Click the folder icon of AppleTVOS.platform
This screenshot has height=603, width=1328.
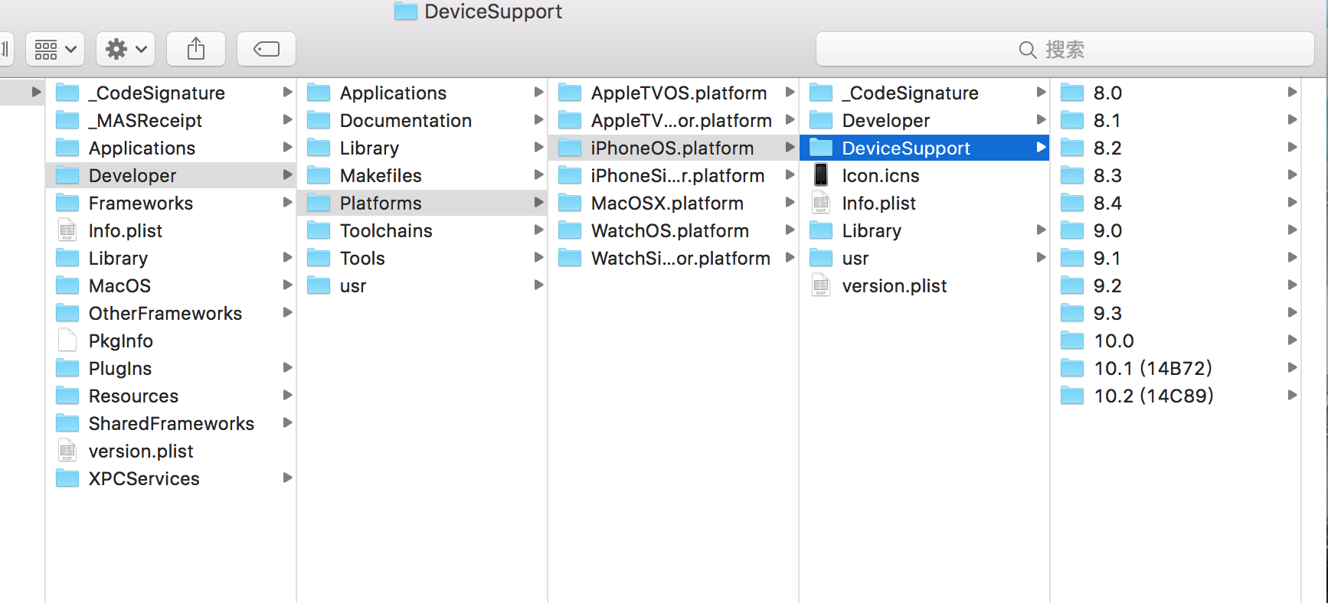570,93
